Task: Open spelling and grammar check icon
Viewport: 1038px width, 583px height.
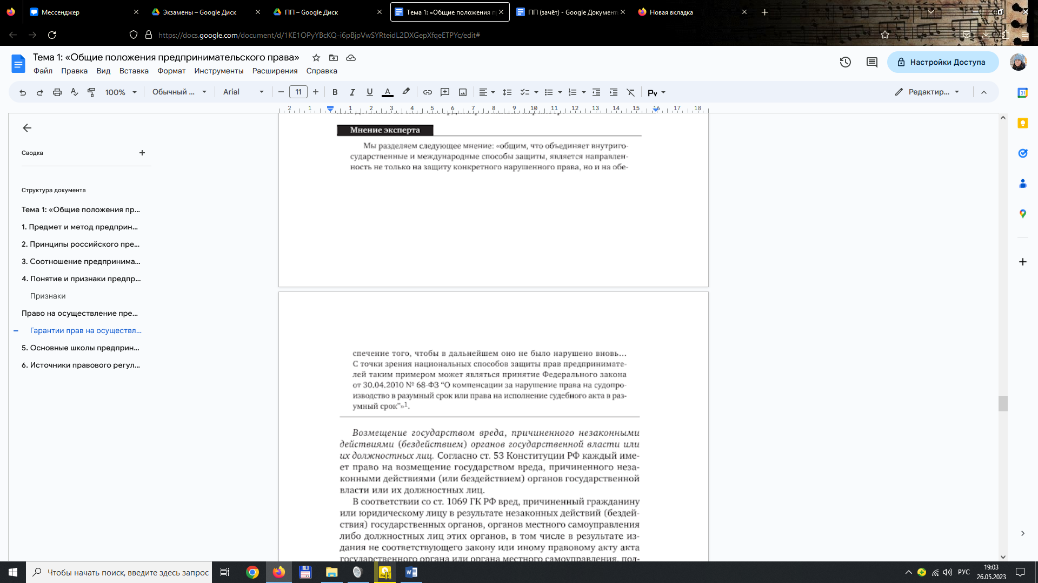Action: click(75, 92)
